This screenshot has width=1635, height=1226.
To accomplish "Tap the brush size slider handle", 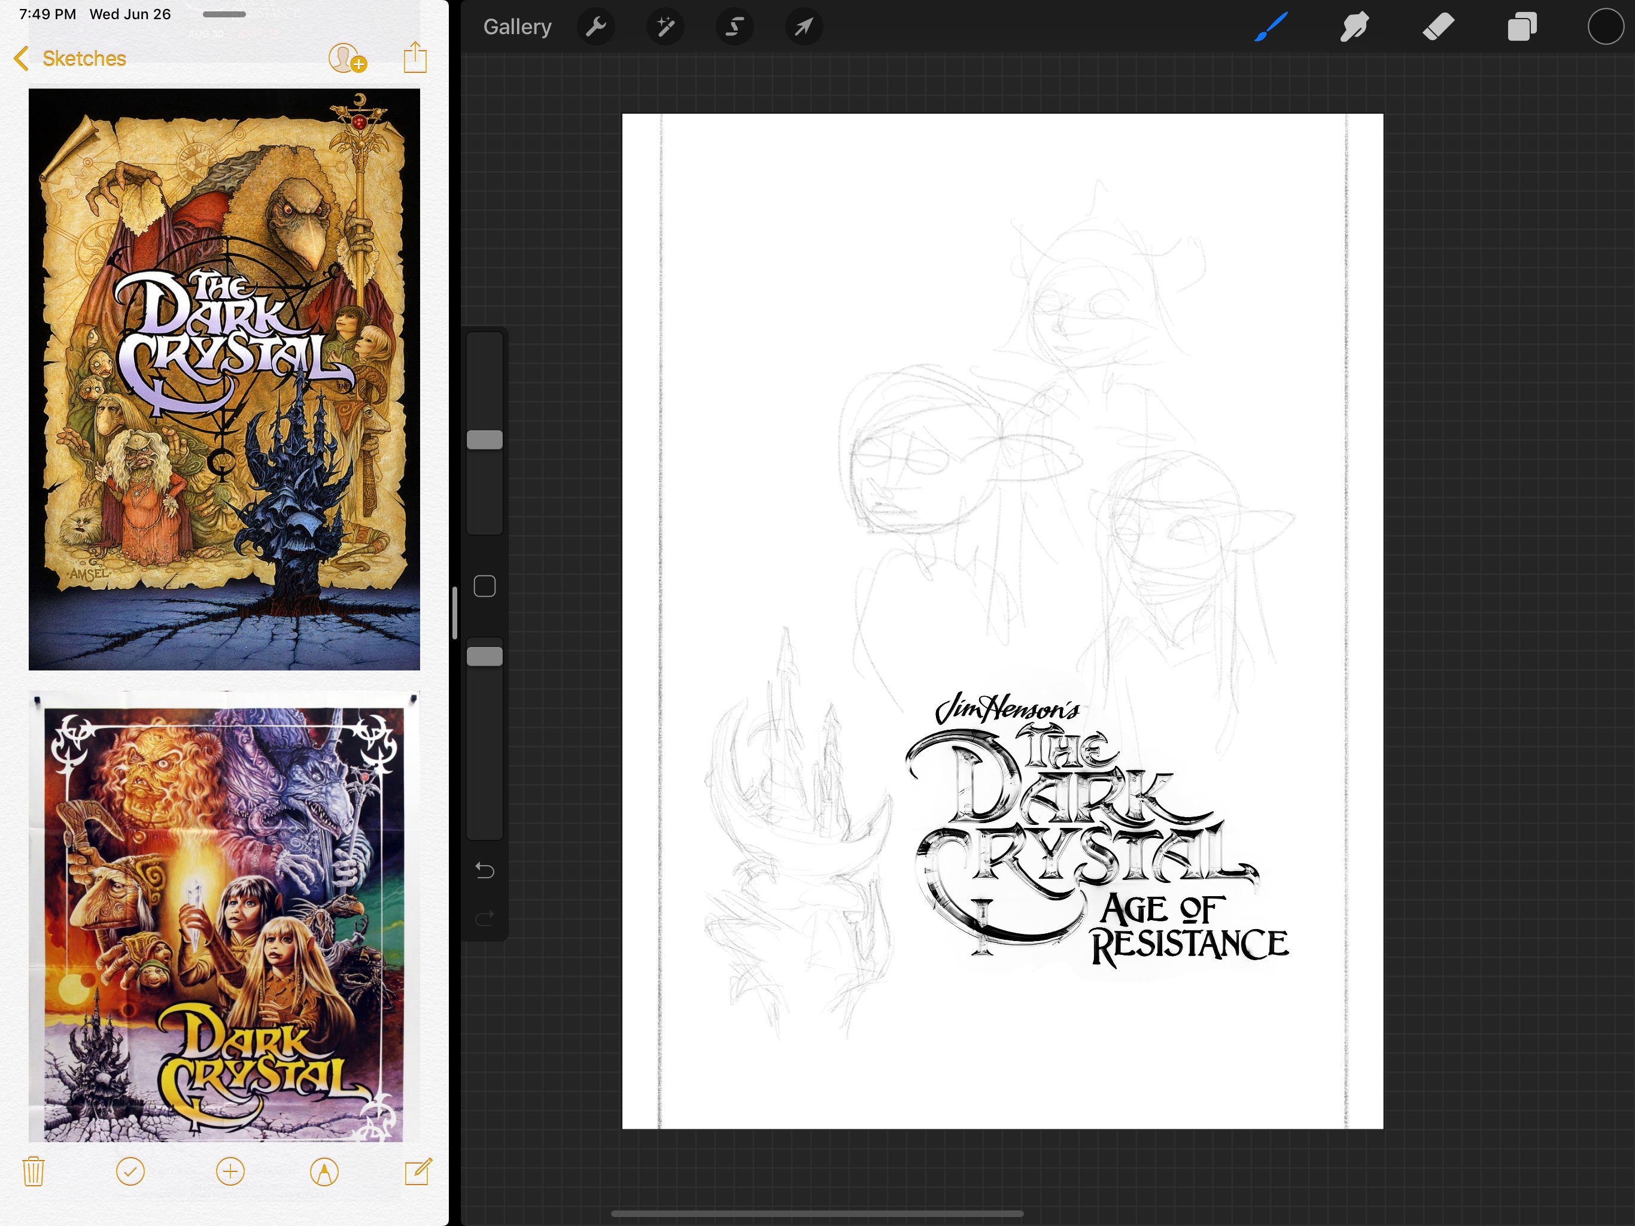I will tap(485, 440).
